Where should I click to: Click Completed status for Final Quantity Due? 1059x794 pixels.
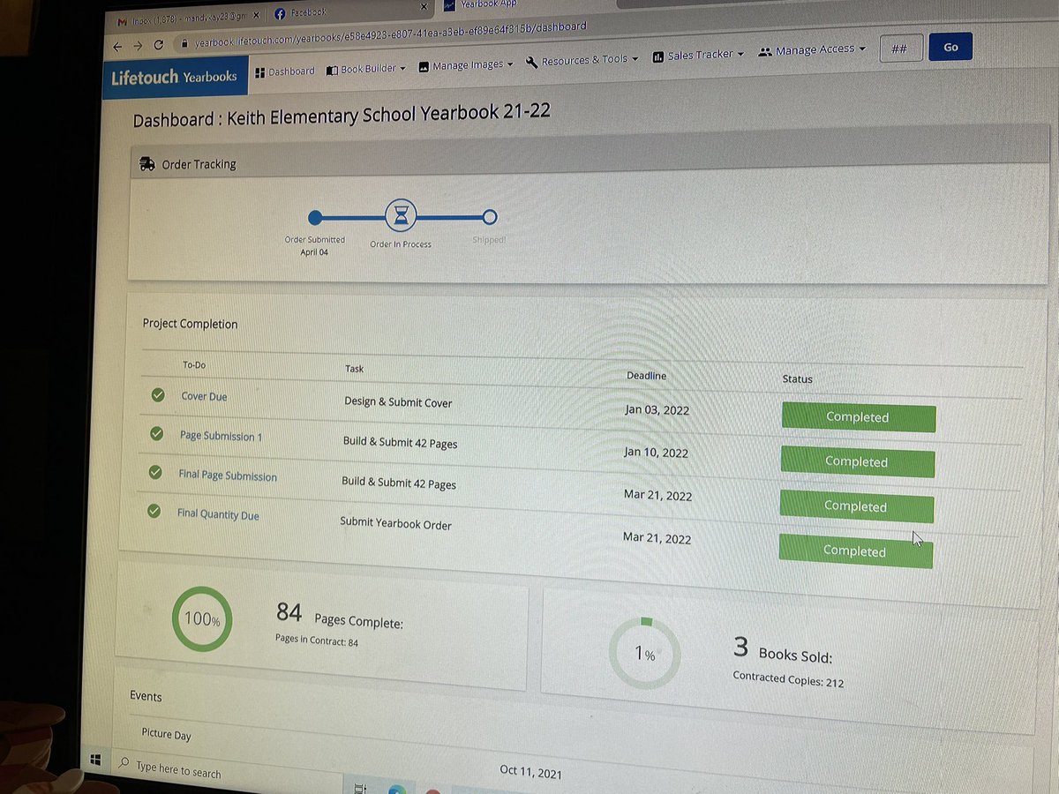point(854,551)
